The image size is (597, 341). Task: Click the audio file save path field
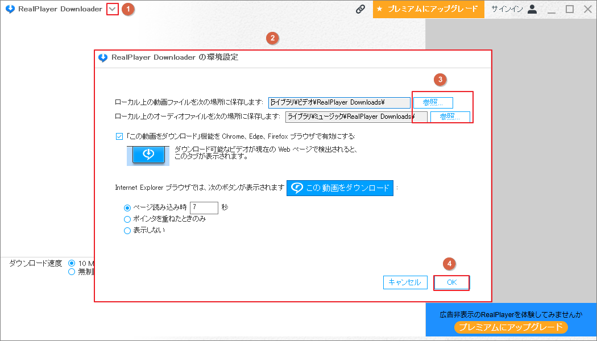(356, 117)
